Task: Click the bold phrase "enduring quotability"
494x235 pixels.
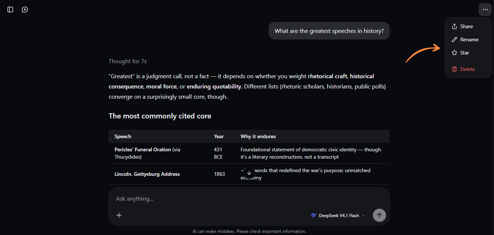Action: pyautogui.click(x=214, y=87)
